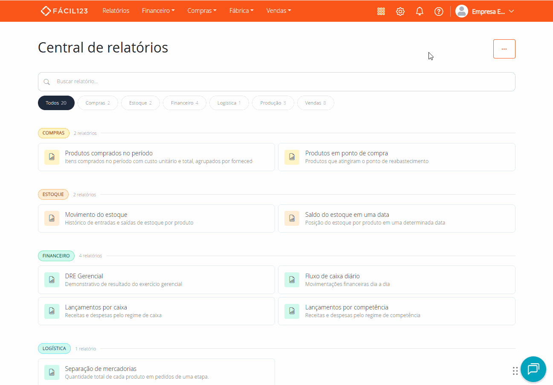Click report icon for Fluxo de caixa diário
The image size is (553, 385).
pyautogui.click(x=292, y=280)
